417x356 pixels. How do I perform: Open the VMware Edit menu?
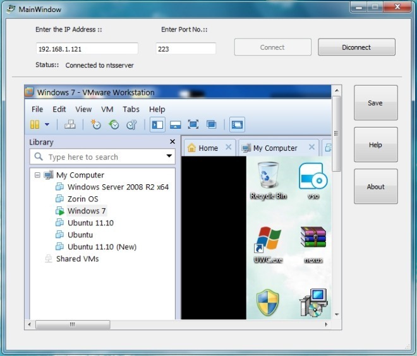59,109
